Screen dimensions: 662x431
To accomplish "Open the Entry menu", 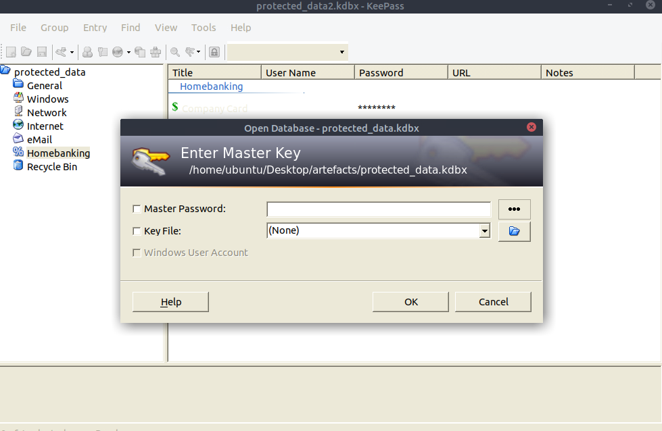I will click(x=95, y=28).
